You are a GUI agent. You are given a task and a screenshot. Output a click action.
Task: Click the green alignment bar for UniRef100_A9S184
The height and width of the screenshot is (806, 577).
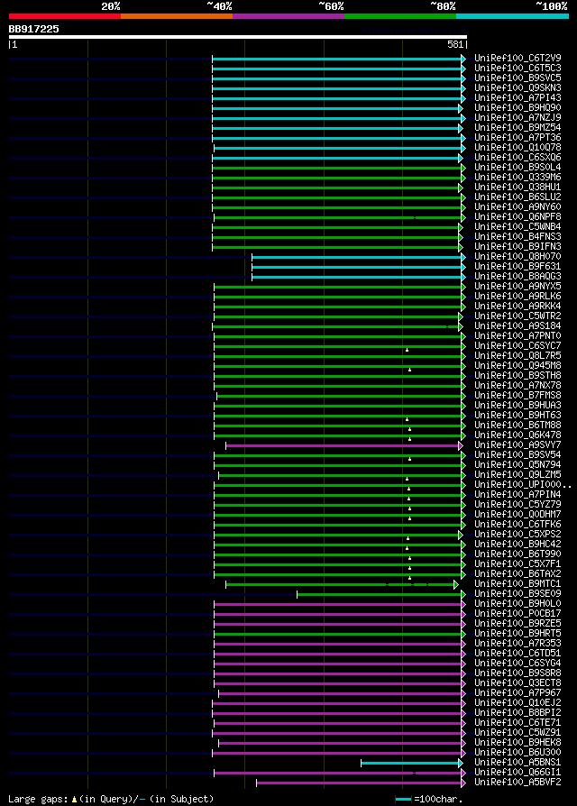337,327
